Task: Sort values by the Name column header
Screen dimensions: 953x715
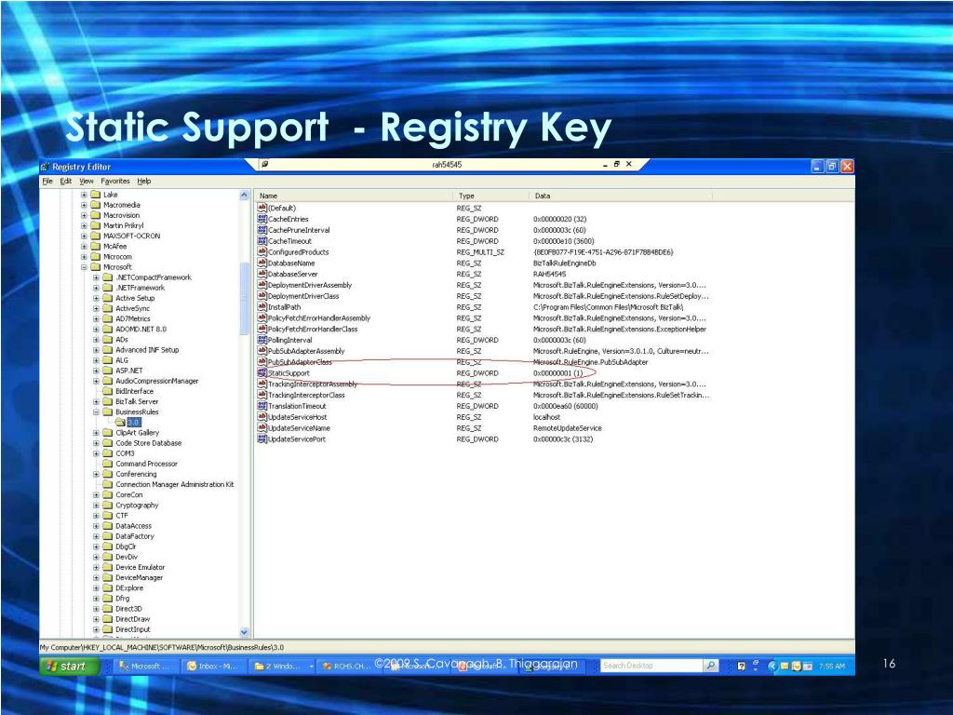Action: (353, 196)
